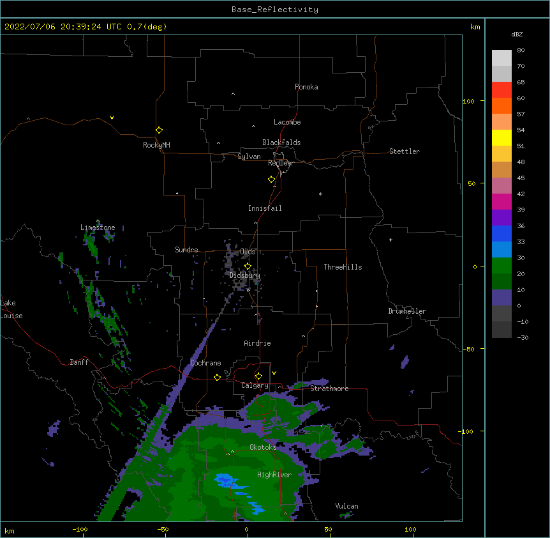This screenshot has width=550, height=538.
Task: Select the Stettler label
Action: (405, 151)
